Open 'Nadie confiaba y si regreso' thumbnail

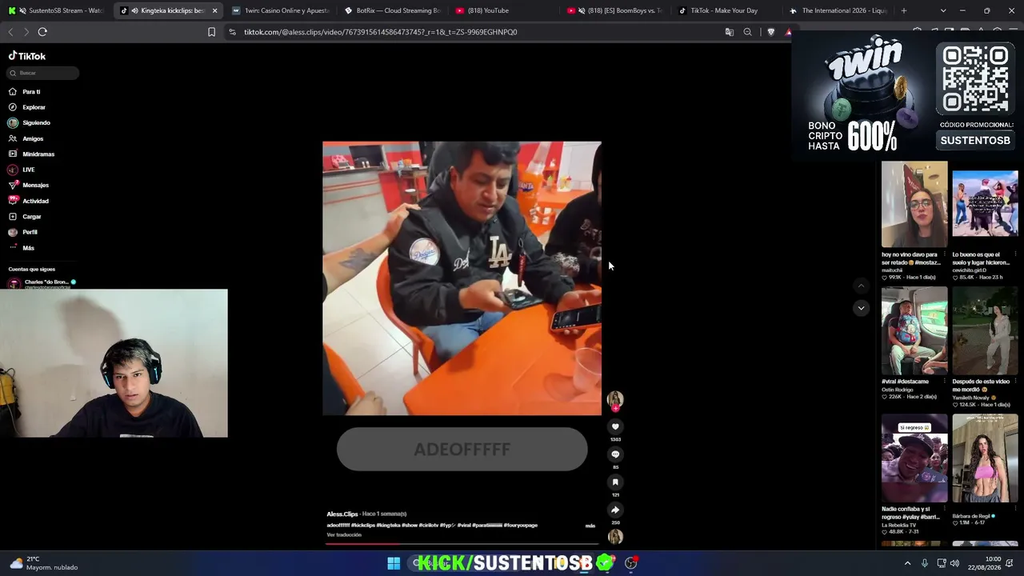coord(914,458)
